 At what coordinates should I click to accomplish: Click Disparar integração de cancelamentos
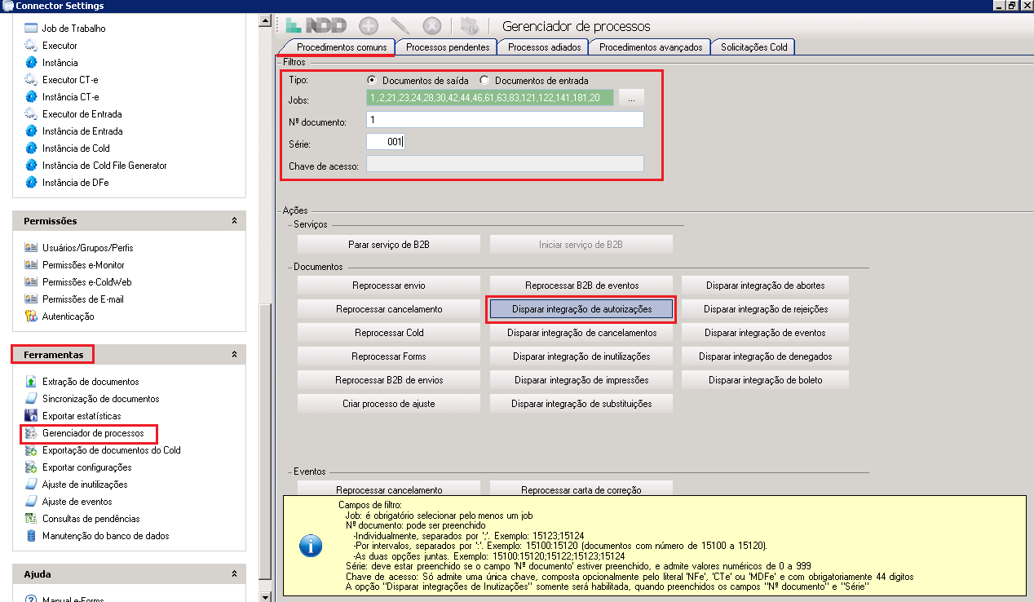coord(581,333)
